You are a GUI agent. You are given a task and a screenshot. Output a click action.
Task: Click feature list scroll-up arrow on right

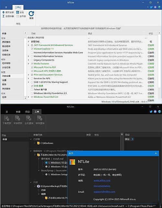click(159, 33)
